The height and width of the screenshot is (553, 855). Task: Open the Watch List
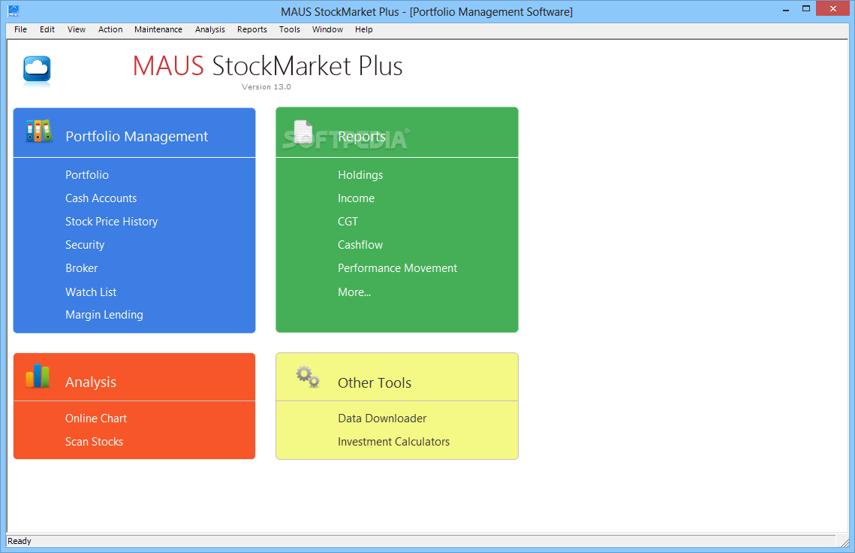[x=91, y=292]
